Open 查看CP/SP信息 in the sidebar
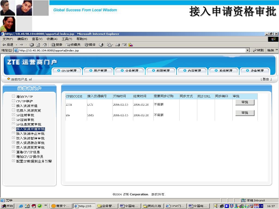The image size is (279, 209). [28, 152]
